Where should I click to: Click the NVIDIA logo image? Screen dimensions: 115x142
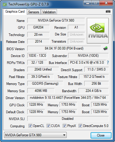coord(98,31)
